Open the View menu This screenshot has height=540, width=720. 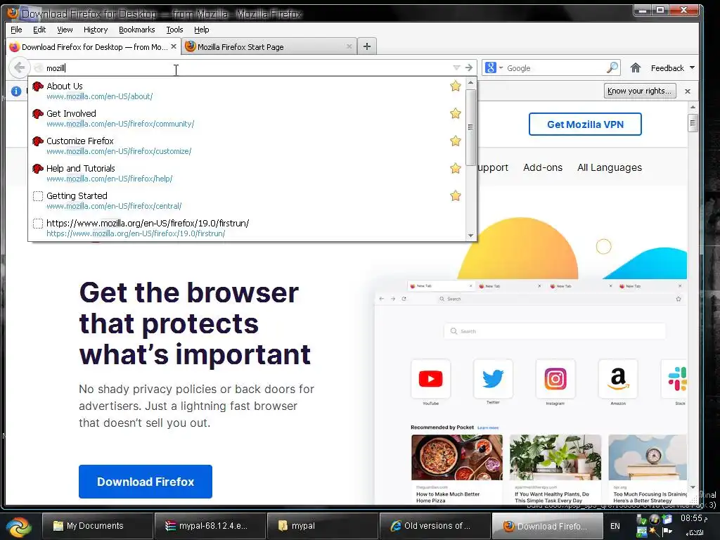click(x=65, y=30)
